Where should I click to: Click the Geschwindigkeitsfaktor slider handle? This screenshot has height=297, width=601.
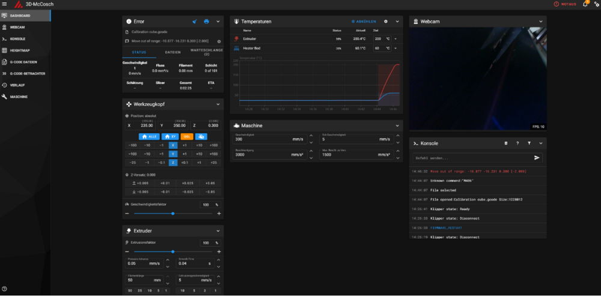173,213
